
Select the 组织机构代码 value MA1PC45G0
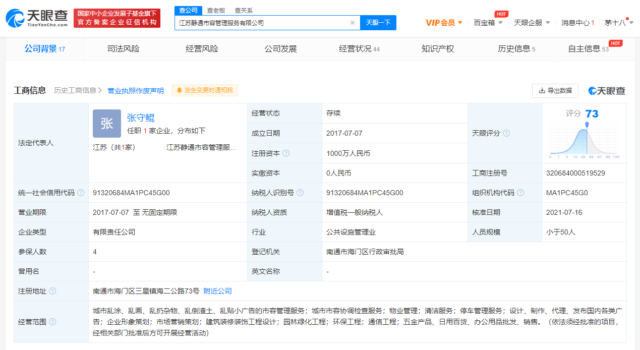click(567, 193)
